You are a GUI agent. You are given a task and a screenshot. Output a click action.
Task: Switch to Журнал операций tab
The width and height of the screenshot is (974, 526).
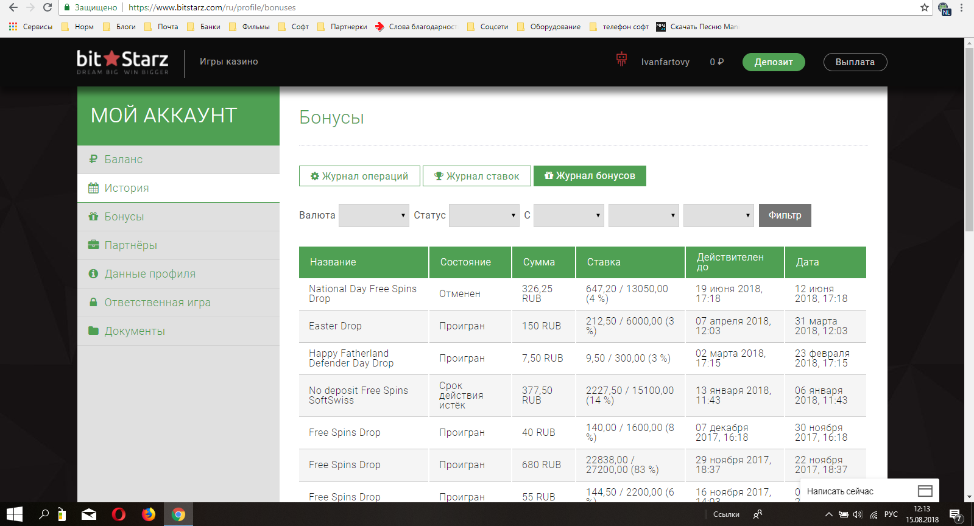click(359, 176)
